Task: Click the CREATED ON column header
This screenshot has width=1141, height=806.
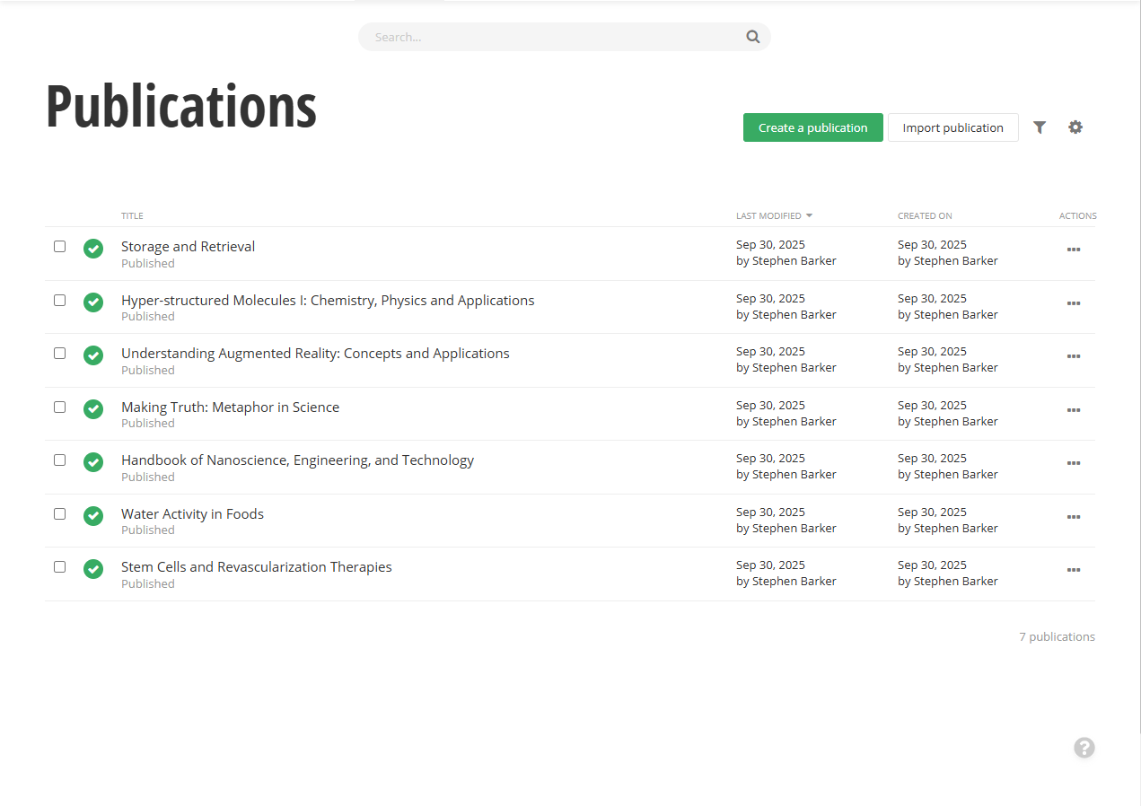Action: click(925, 215)
